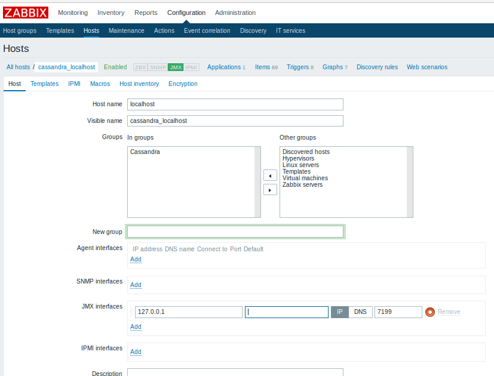Select the default JMX interface radio button
Viewport: 494px width, 376px height.
click(429, 312)
